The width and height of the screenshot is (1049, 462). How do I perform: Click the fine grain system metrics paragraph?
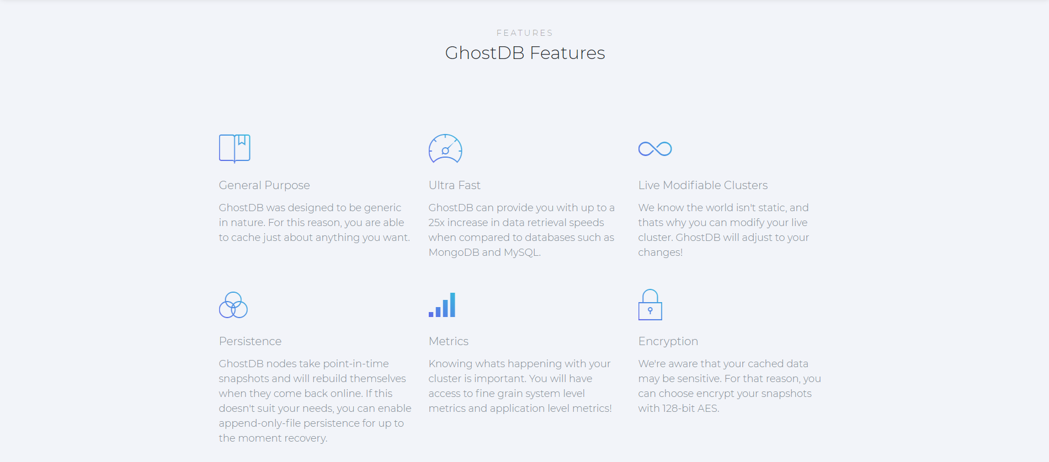(x=520, y=386)
